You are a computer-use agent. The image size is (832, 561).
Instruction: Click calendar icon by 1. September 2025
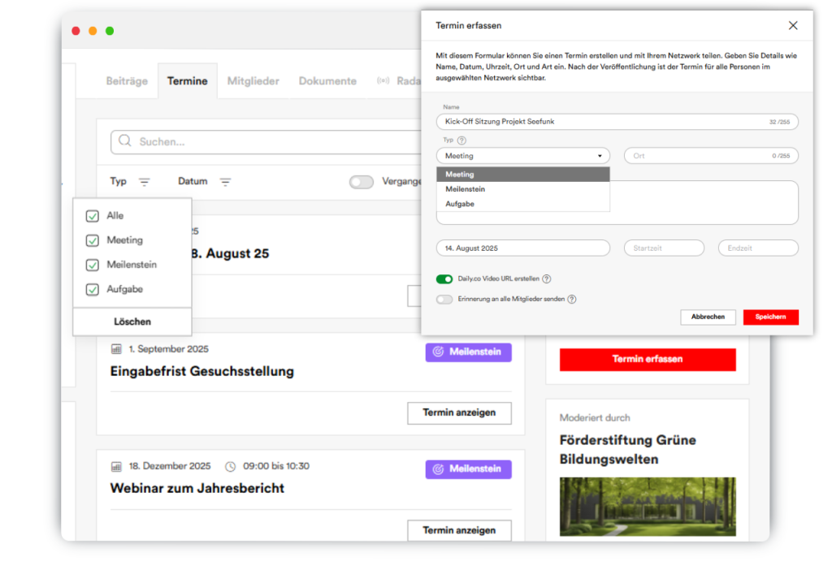[x=116, y=349]
